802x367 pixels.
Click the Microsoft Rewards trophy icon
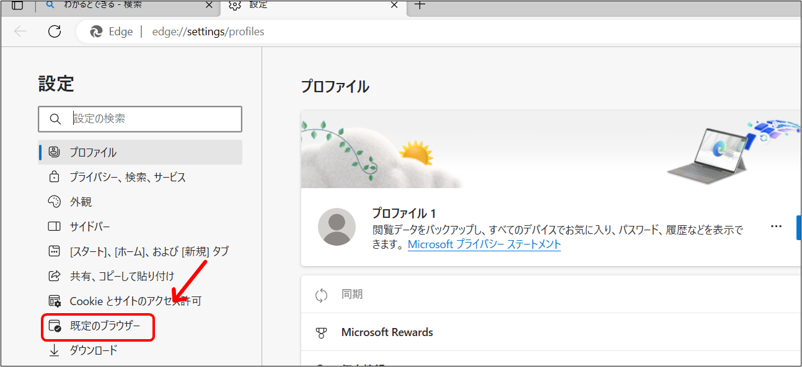[321, 333]
